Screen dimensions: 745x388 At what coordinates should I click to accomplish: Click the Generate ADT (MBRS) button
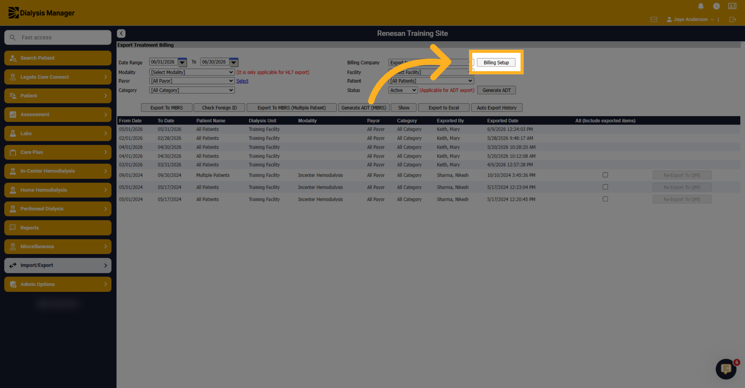[364, 108]
